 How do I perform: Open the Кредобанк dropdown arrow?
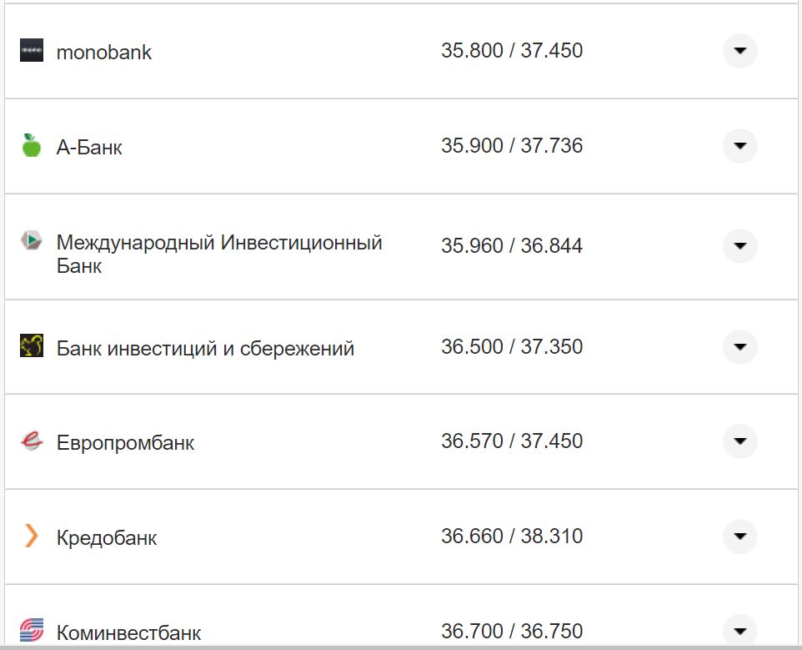click(739, 537)
